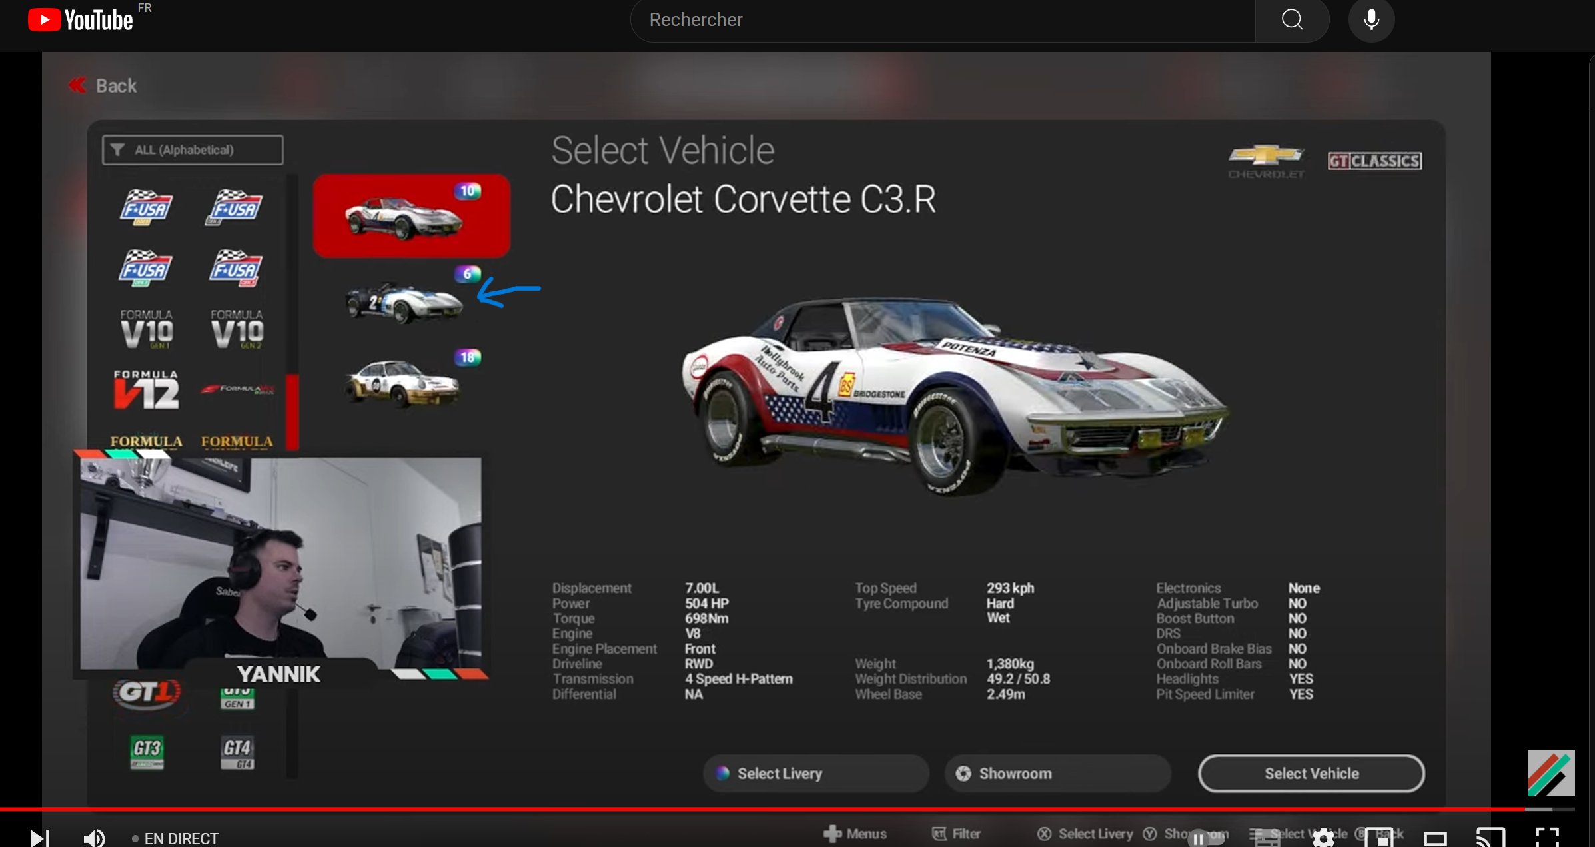The image size is (1595, 847).
Task: Click the GT Classics class badge
Action: click(1374, 161)
